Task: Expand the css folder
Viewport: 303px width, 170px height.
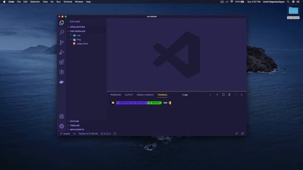Action: [x=87, y=35]
